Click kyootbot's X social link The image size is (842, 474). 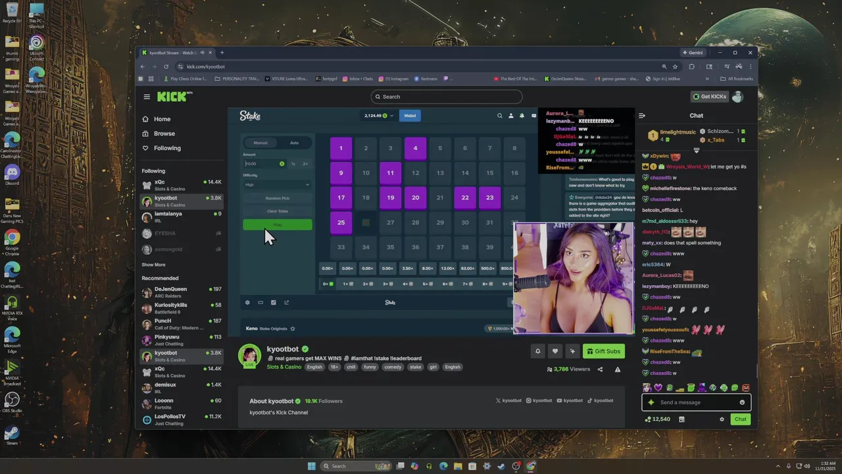508,400
